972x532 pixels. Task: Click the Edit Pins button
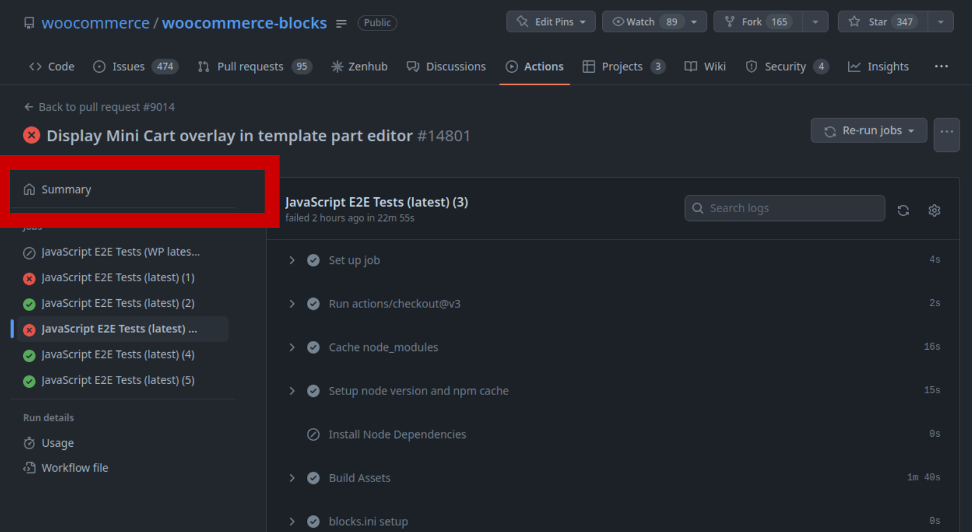(551, 22)
